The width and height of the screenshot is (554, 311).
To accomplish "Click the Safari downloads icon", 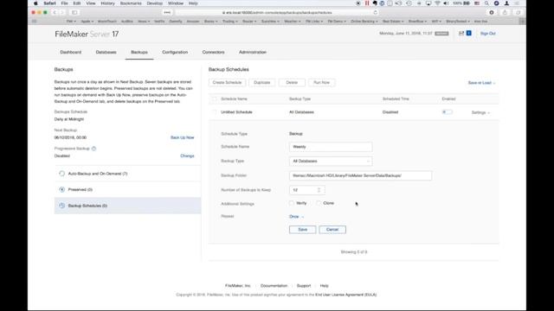I will (x=492, y=12).
